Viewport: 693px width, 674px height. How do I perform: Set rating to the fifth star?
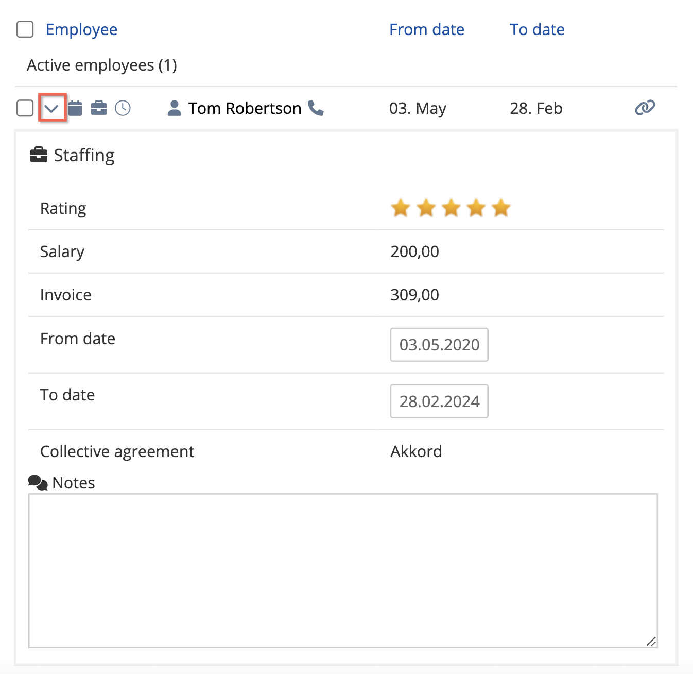(x=500, y=209)
